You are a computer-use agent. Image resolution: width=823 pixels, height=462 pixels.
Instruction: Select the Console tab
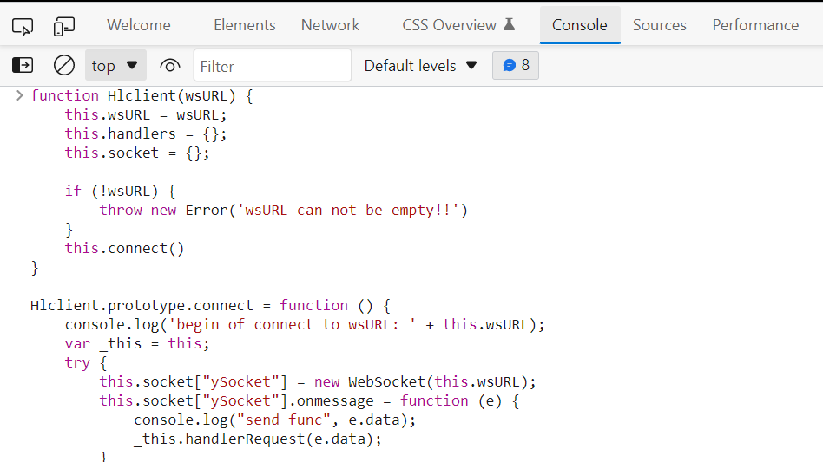tap(580, 25)
